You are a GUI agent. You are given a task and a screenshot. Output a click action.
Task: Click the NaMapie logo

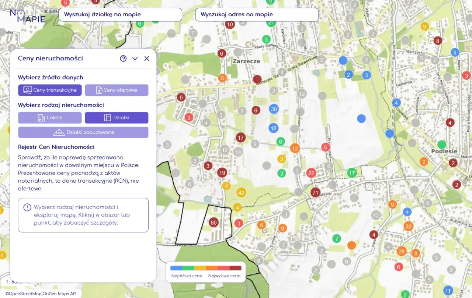(28, 16)
